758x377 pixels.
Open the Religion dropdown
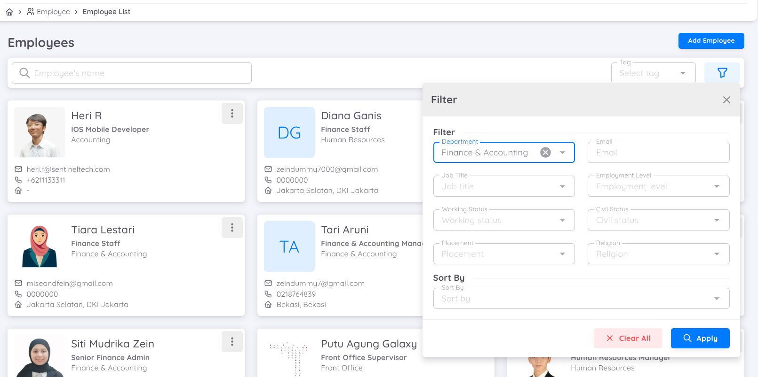(658, 254)
